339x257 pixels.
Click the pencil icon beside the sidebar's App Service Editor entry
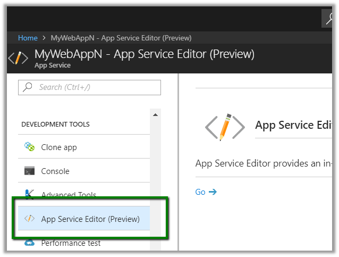29,219
